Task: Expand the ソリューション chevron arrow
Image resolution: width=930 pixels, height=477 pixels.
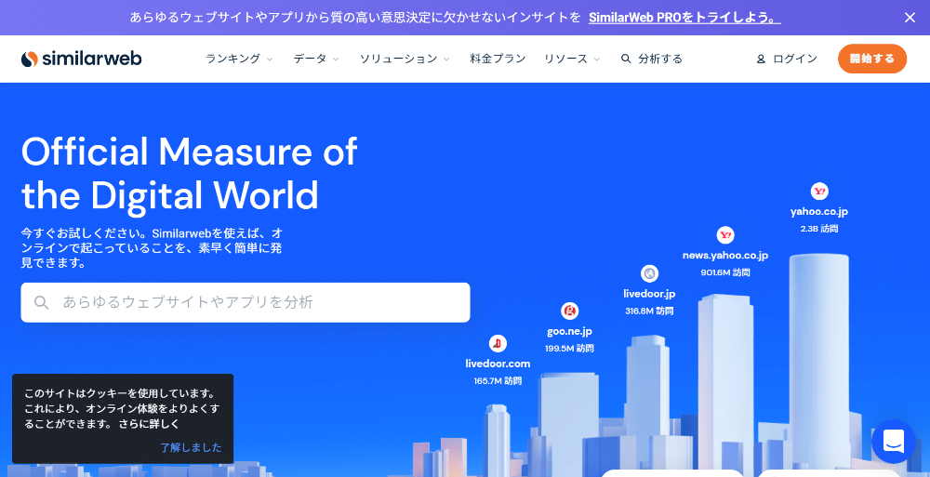Action: click(x=446, y=60)
